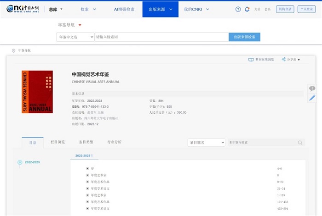This screenshot has width=322, height=216.
Task: Open the feedback chat bubble icon
Action: tap(312, 89)
